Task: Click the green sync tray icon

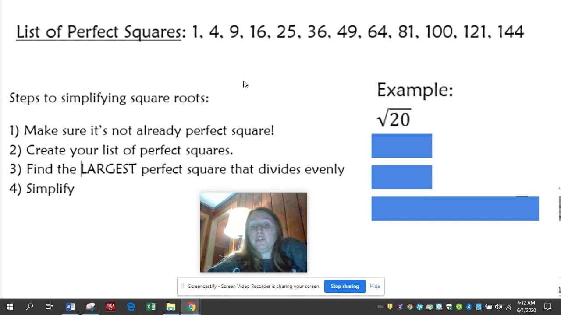Action: 459,307
